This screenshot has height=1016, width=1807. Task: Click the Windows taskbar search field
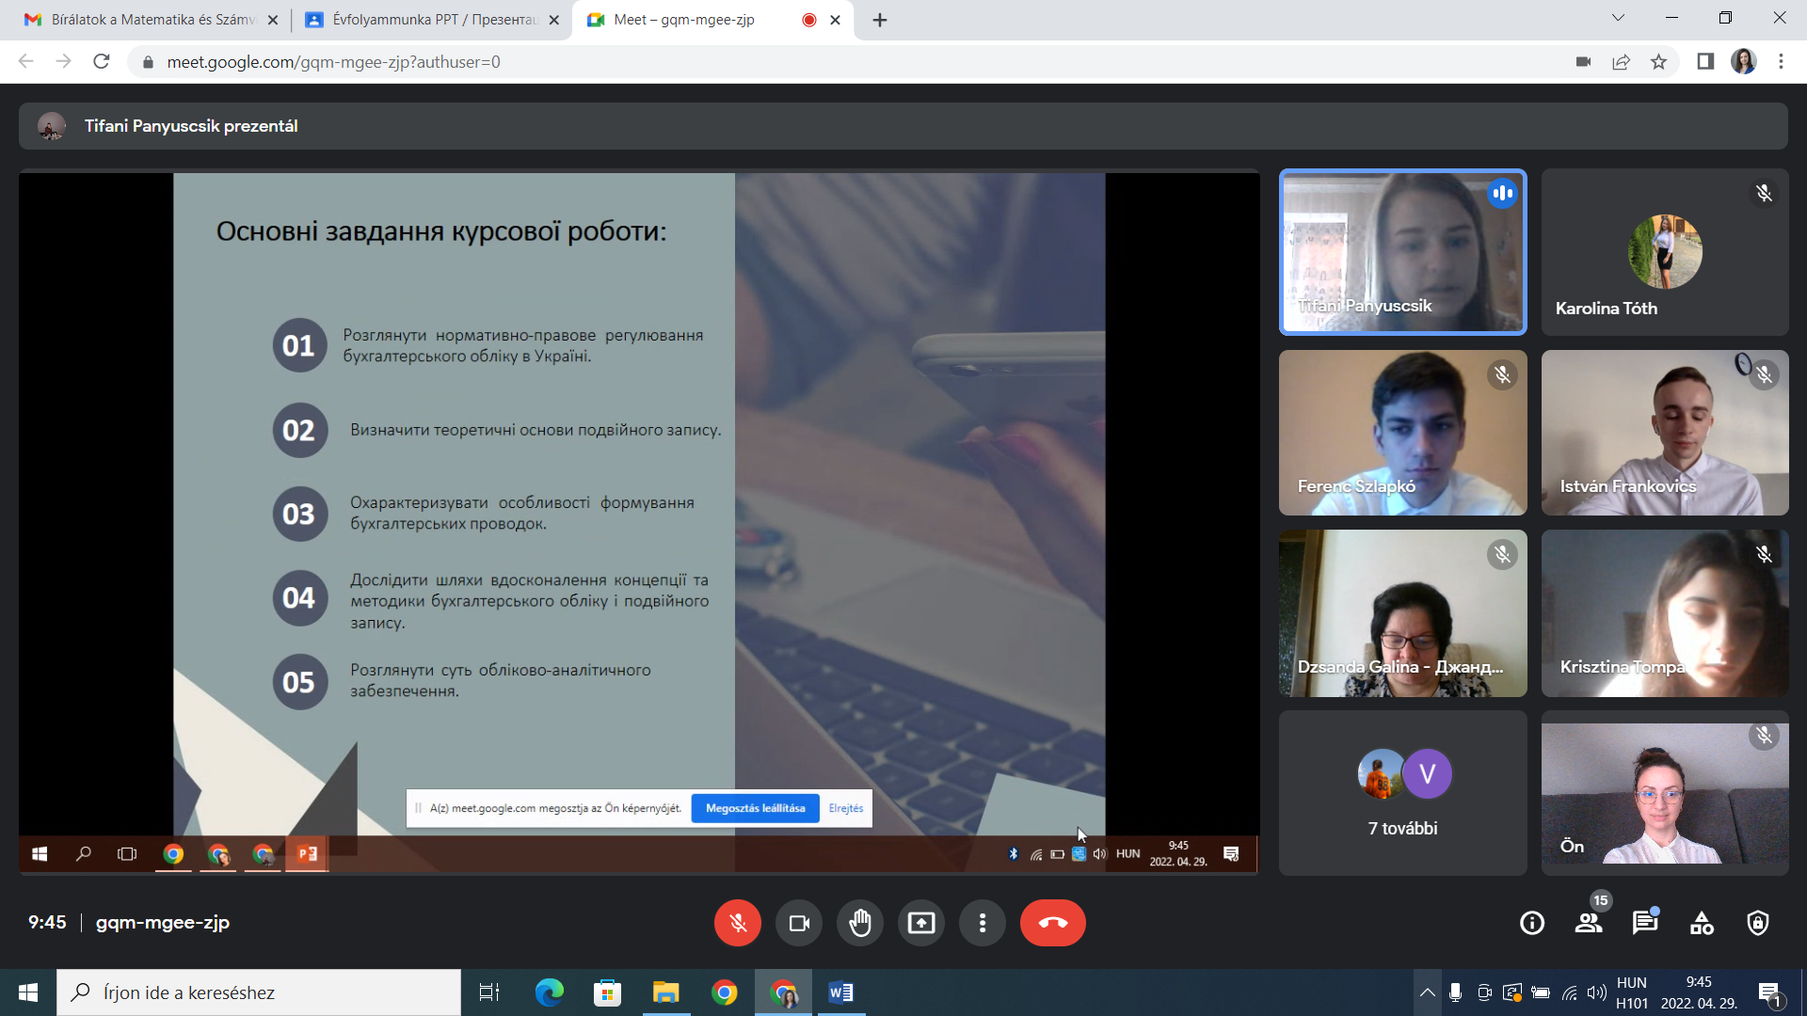point(259,992)
